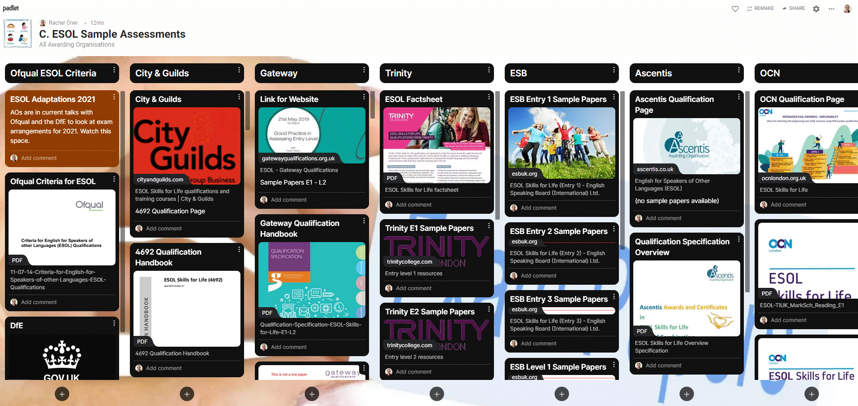Screen dimensions: 858x406
Task: Open the settings gear icon
Action: click(x=816, y=9)
